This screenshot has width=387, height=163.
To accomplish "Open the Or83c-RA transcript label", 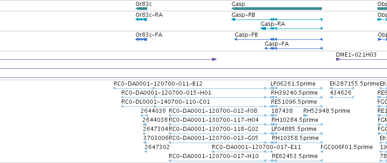I will pyautogui.click(x=149, y=15).
